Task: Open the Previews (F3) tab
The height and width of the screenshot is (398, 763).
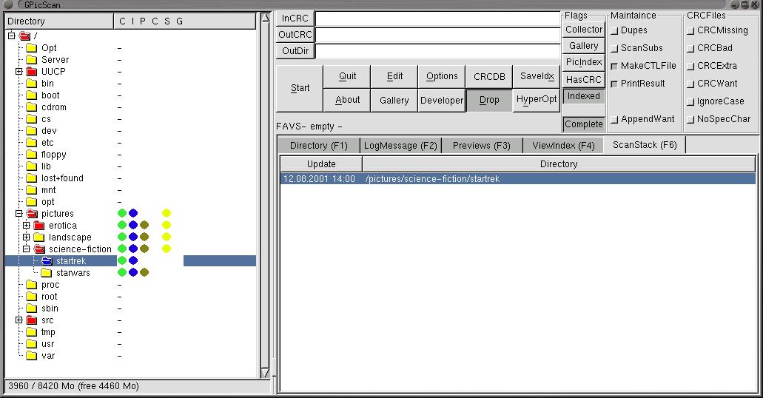Action: tap(481, 146)
